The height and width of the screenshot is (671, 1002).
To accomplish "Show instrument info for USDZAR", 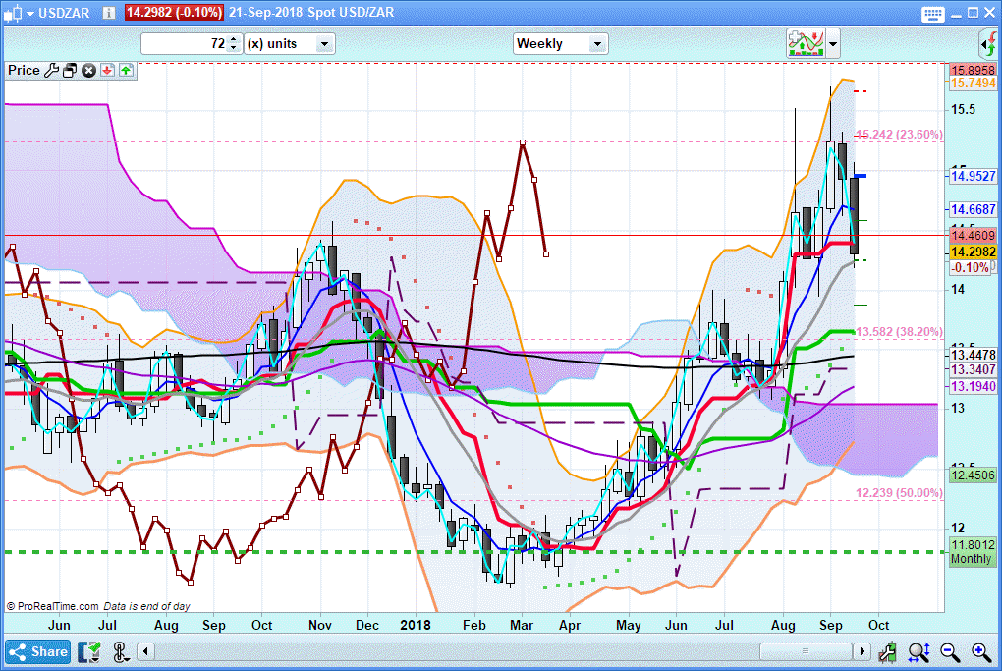I will point(109,13).
